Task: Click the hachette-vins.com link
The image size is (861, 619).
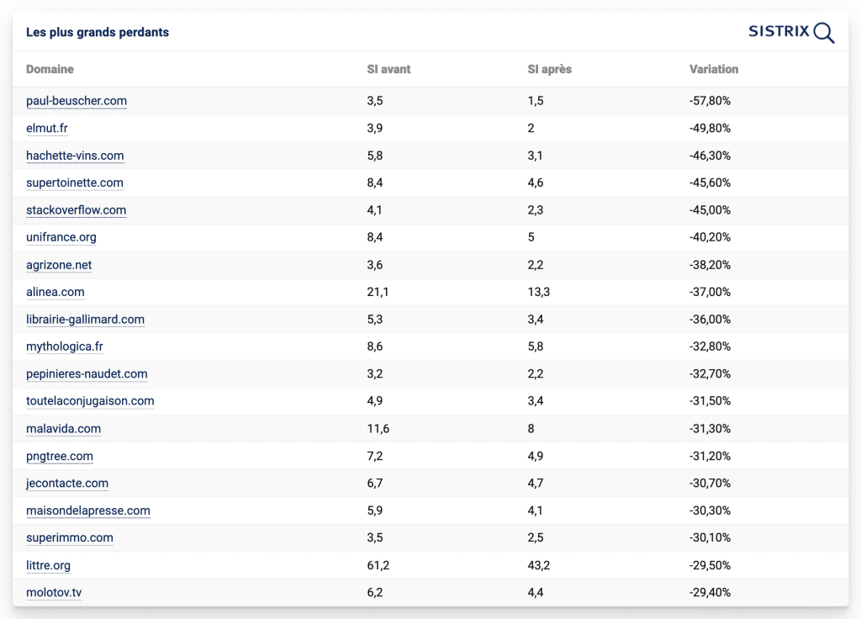Action: (75, 156)
